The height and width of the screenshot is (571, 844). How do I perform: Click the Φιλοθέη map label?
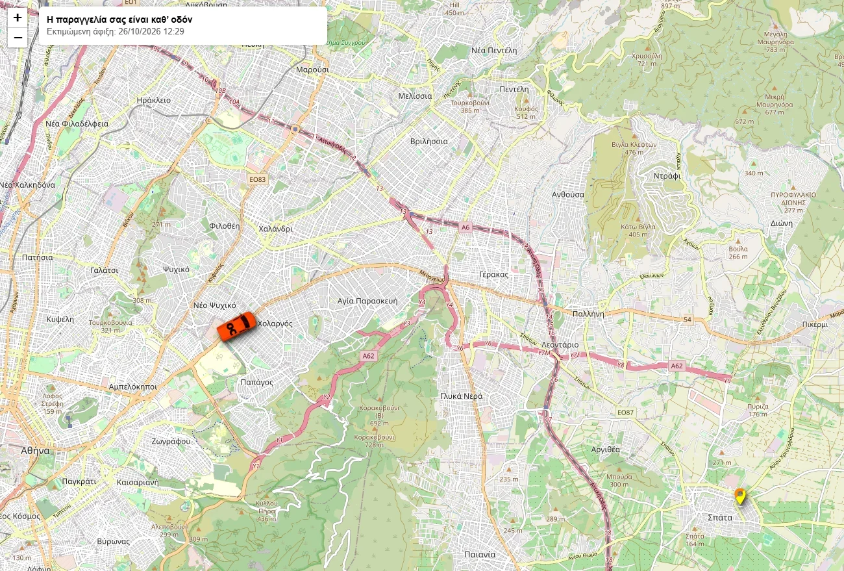pyautogui.click(x=225, y=226)
